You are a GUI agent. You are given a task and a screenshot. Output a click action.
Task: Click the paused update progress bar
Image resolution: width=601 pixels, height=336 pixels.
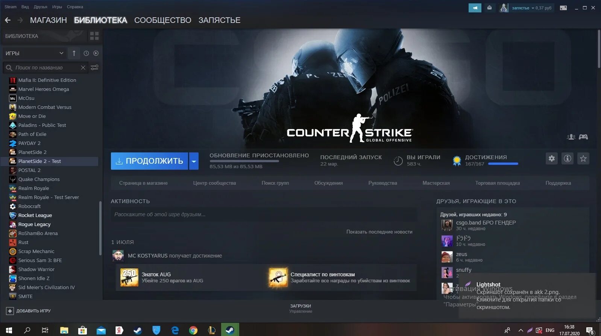pos(244,161)
